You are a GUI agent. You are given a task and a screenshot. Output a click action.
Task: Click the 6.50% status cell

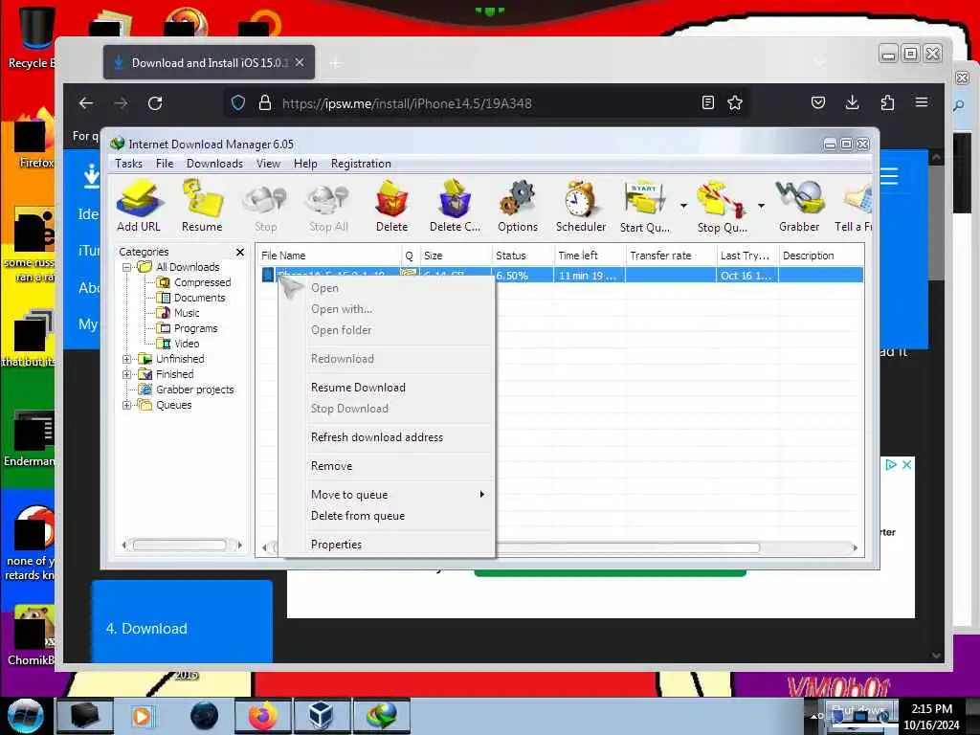point(523,275)
